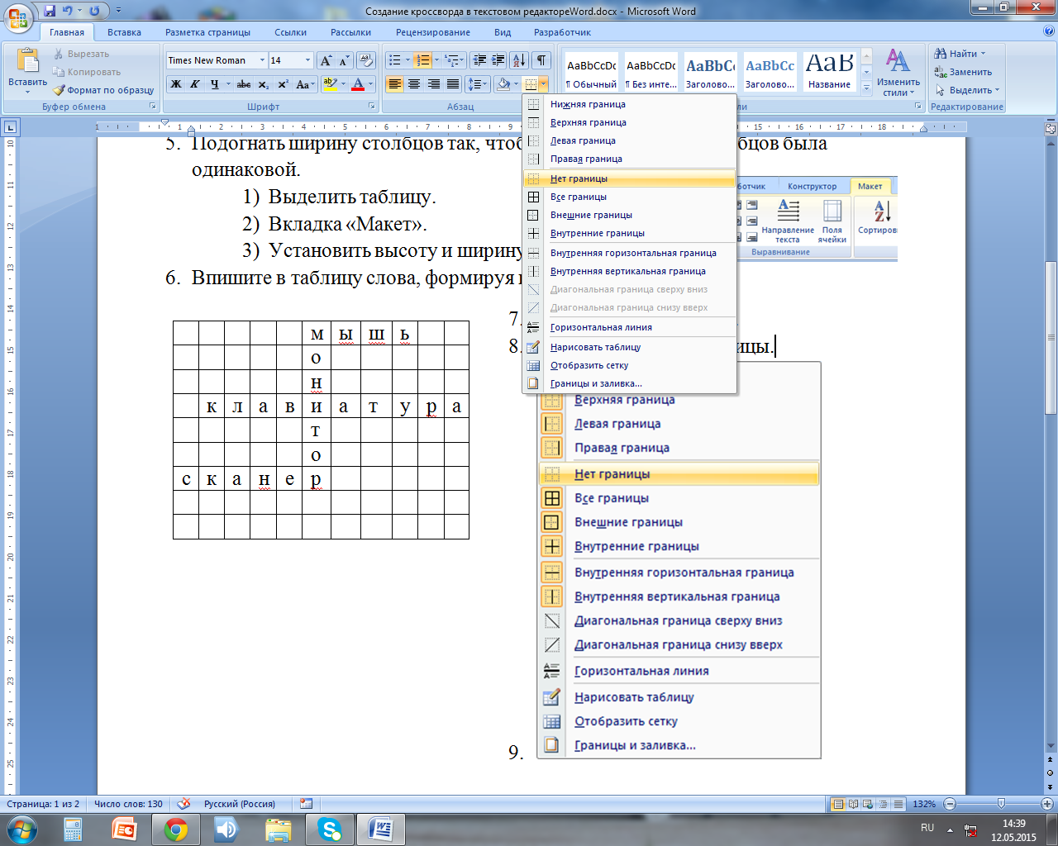This screenshot has height=846, width=1058.
Task: Open PowerPoint from the taskbar
Action: [124, 829]
